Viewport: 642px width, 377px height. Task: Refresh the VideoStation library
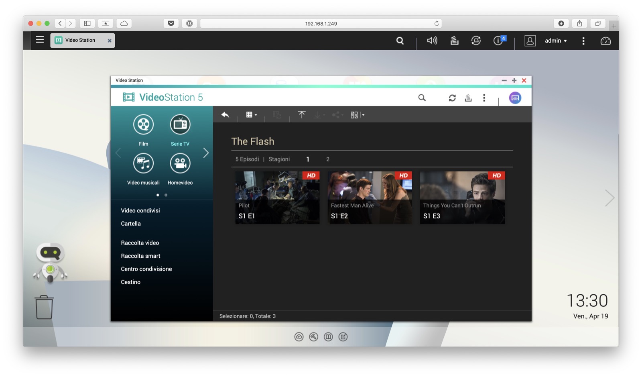(x=452, y=98)
